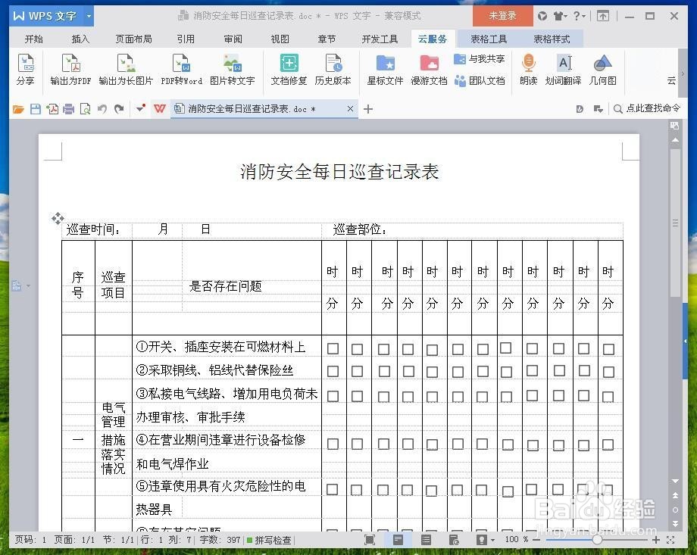Export document using 输出为PDF
This screenshot has height=555, width=697.
pos(70,69)
